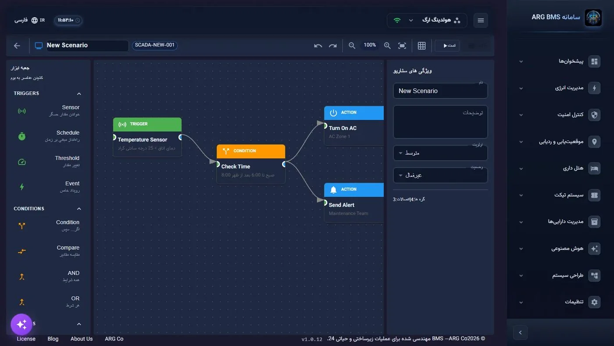Click the undo arrow in the toolbar
The image size is (614, 346).
[318, 46]
